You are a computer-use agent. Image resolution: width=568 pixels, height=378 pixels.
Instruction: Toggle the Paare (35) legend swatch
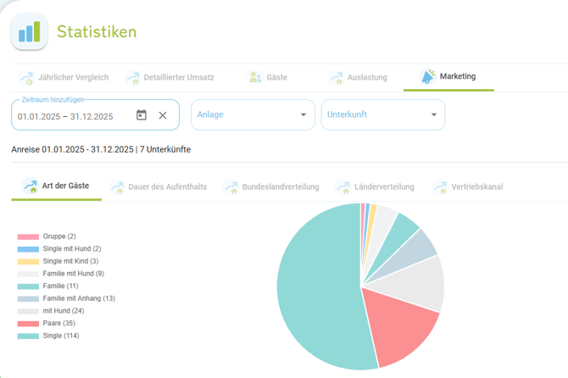[x=28, y=324]
